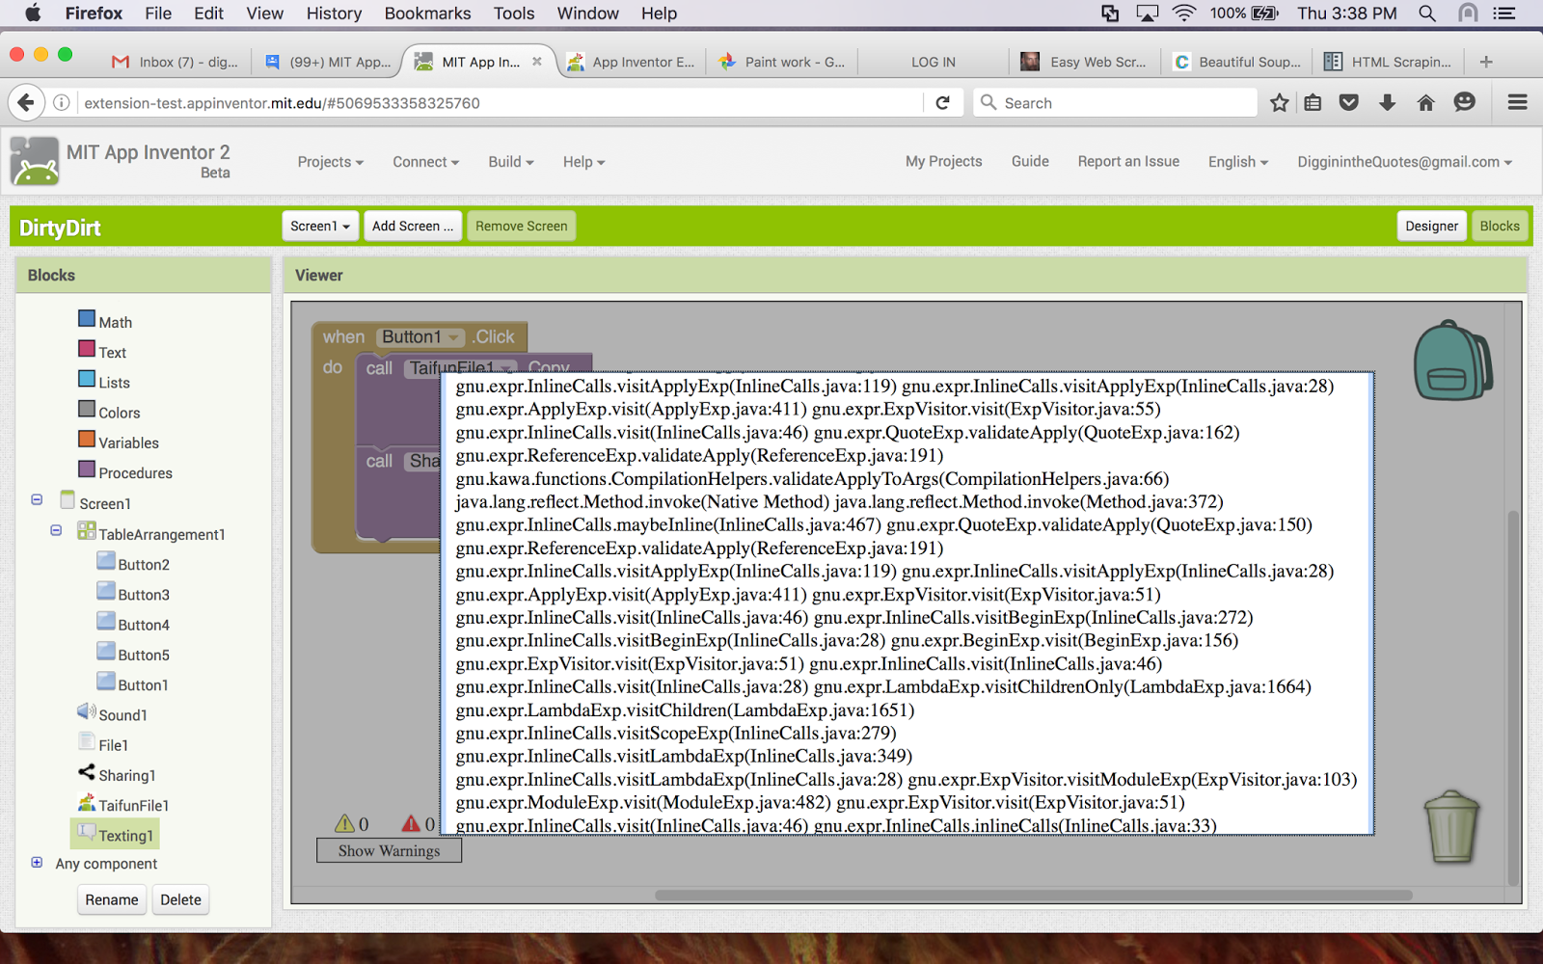Screen dimensions: 1543x964
Task: Switch to the HTML Scraping tab
Action: [x=1390, y=62]
